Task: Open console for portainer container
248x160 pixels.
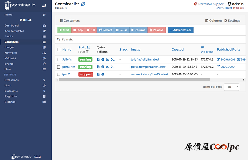Action: click(113, 67)
